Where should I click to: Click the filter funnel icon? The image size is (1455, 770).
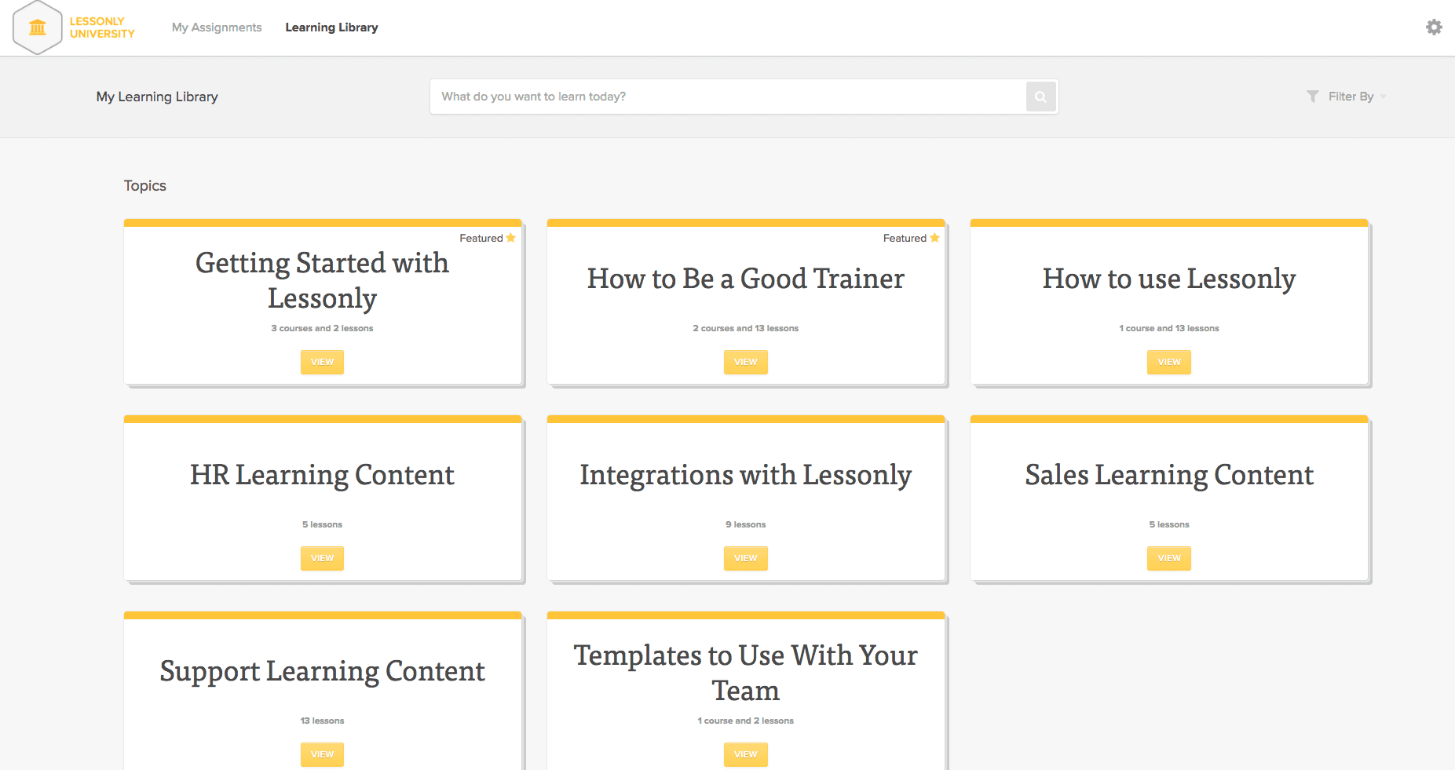point(1312,97)
